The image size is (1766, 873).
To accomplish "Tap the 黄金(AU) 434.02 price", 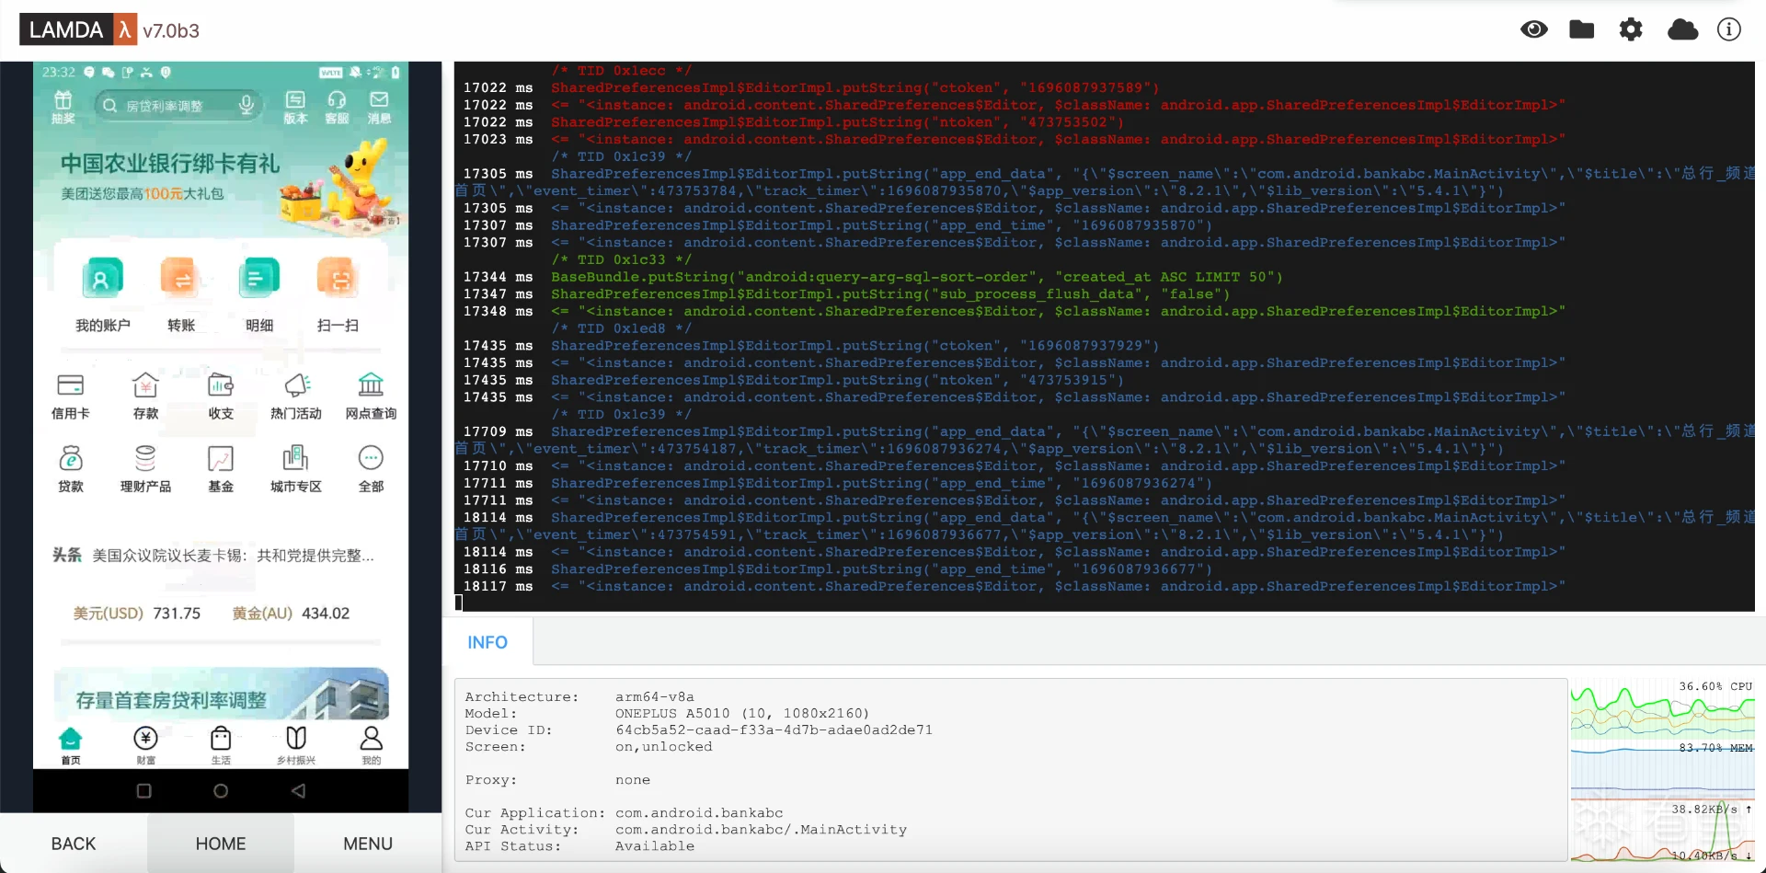I will tap(291, 614).
